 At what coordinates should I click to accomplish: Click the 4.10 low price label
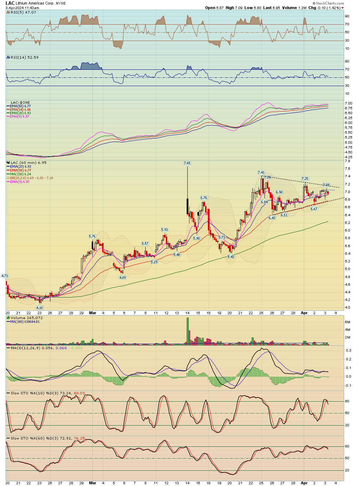(x=40, y=308)
